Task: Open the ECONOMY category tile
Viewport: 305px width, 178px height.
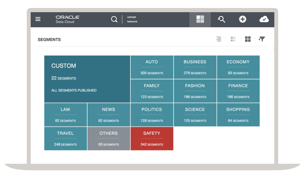Action: (238, 67)
